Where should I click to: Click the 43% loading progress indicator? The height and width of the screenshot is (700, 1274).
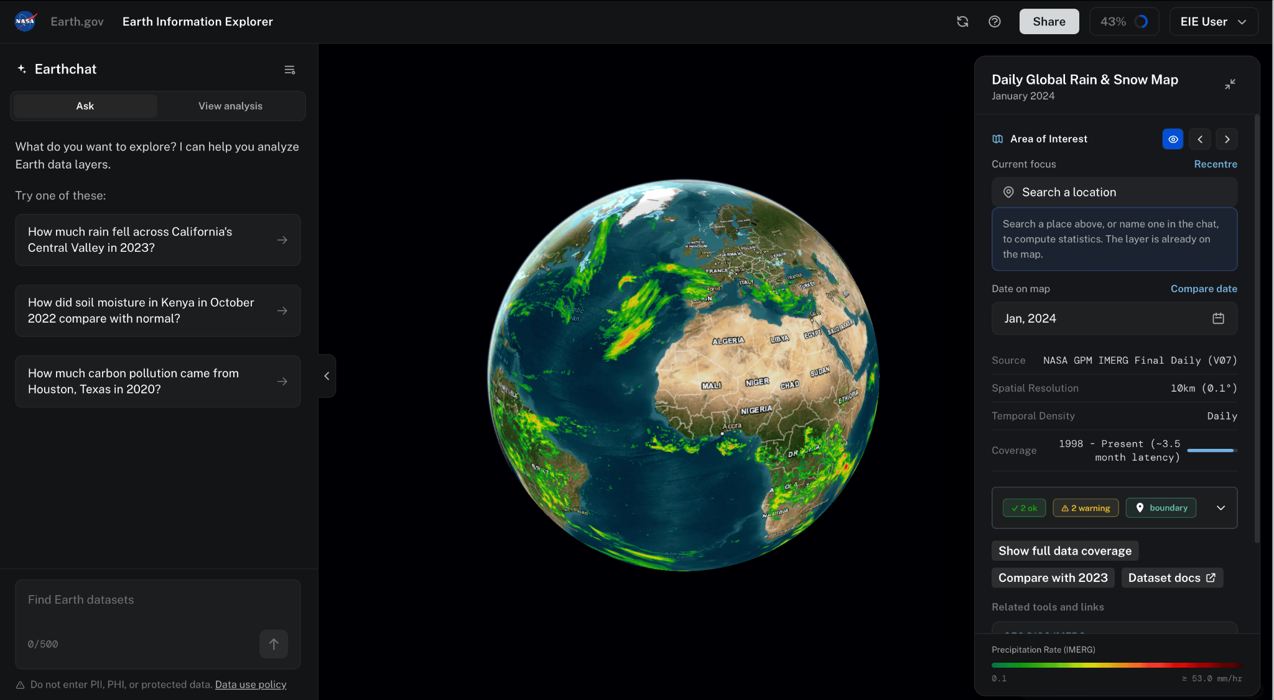[1124, 22]
